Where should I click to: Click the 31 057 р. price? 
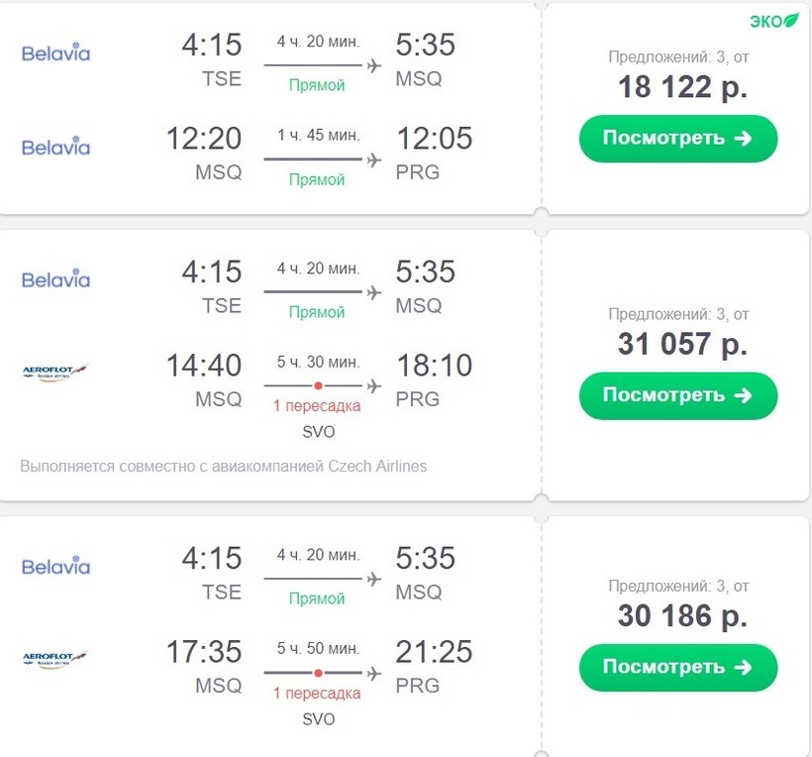682,344
